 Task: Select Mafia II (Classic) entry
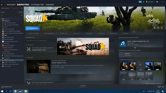click(8, 48)
